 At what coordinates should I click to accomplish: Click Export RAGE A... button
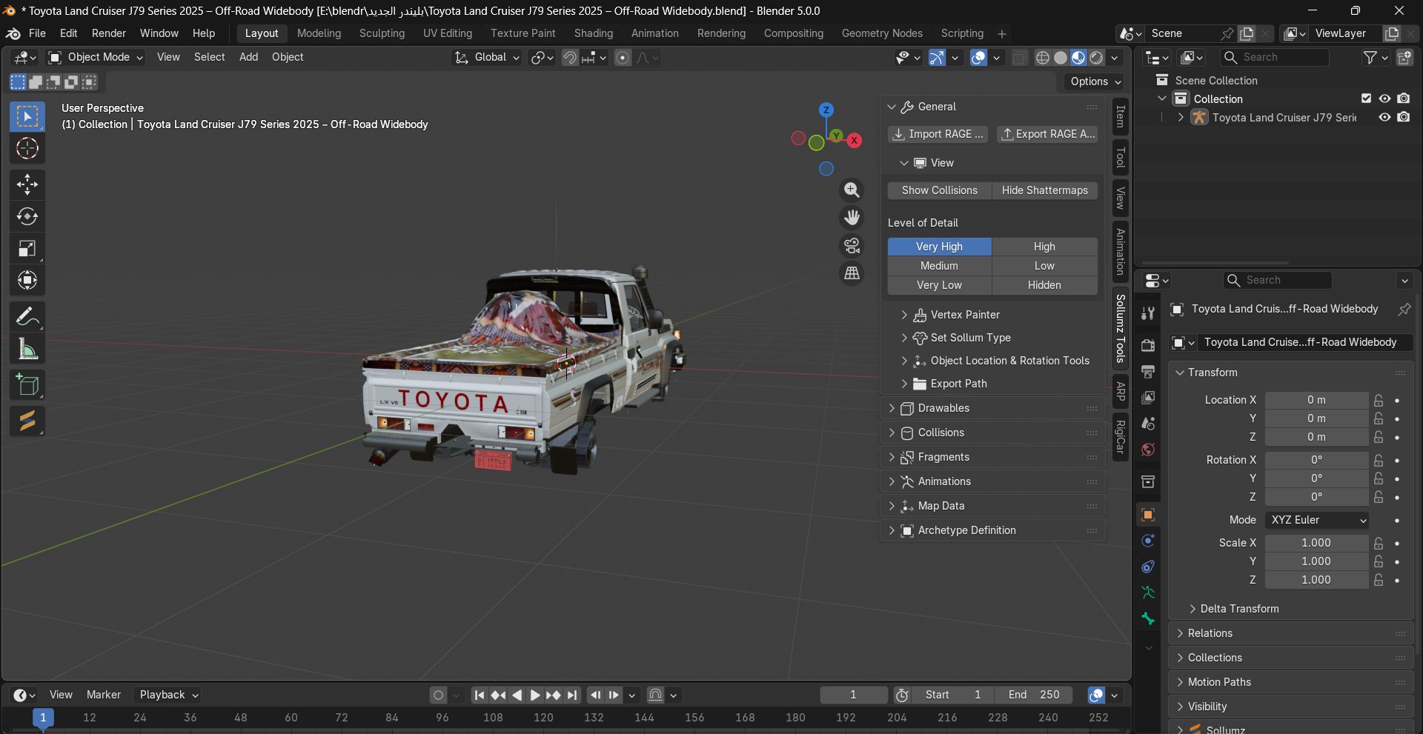click(1046, 134)
